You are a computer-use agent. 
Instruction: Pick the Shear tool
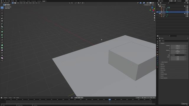coord(2,58)
